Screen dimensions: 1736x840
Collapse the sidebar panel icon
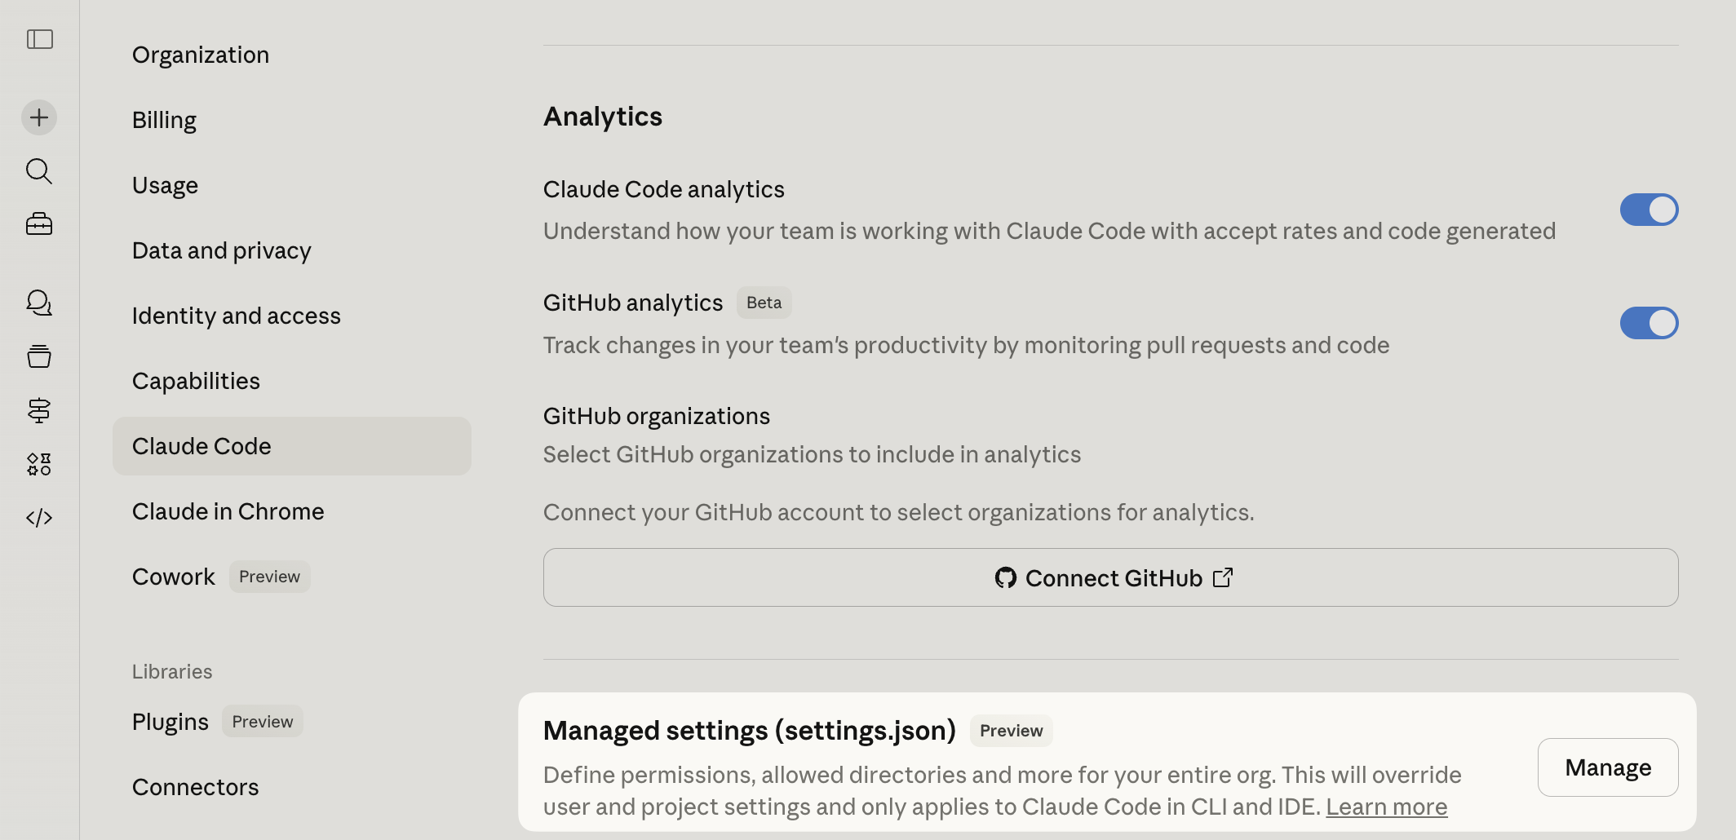tap(39, 39)
